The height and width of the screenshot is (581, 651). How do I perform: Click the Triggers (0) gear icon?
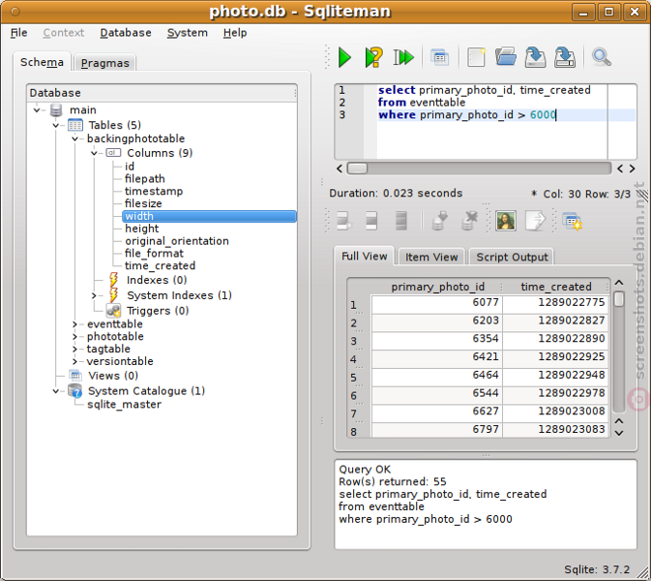pyautogui.click(x=113, y=311)
